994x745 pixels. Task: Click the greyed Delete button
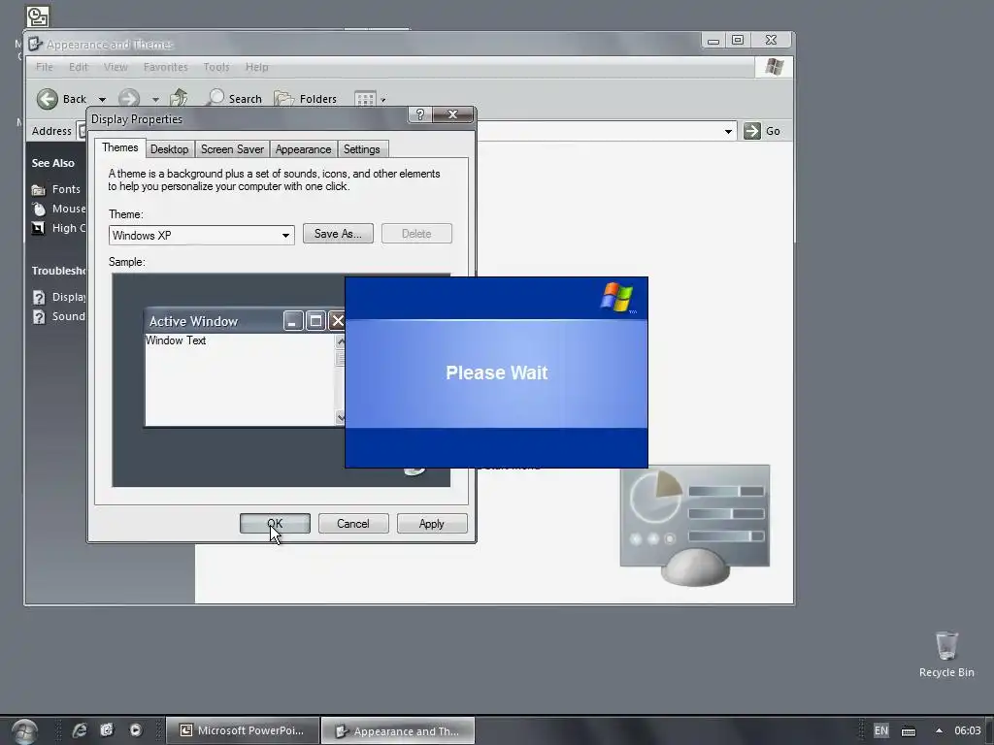(x=416, y=234)
